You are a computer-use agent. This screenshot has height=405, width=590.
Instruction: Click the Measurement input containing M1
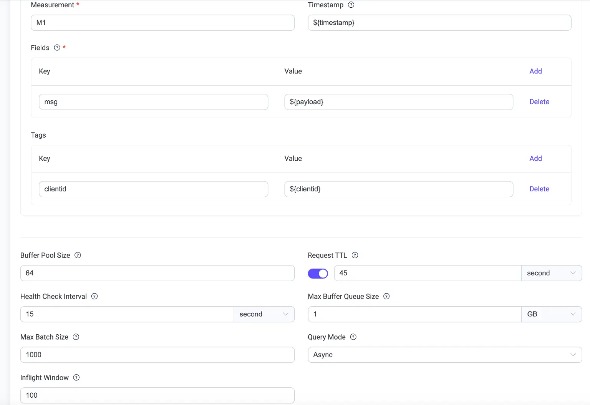[162, 23]
